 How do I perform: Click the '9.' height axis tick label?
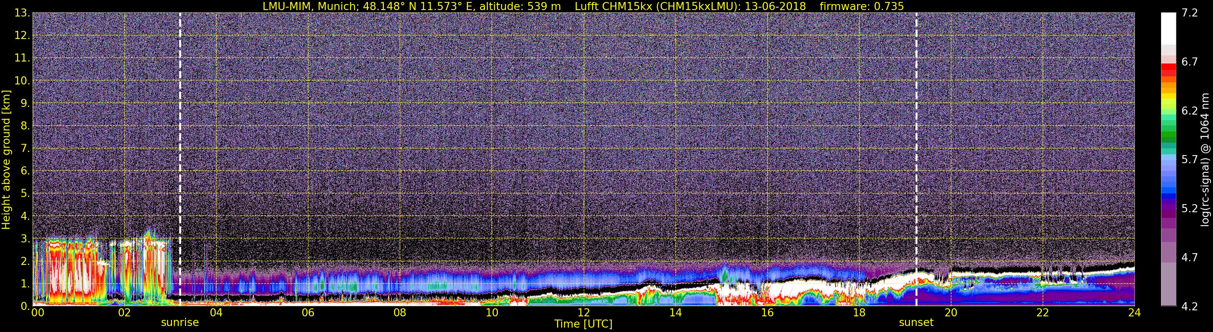25,103
